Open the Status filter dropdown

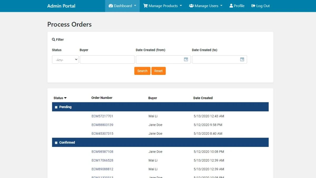point(65,60)
